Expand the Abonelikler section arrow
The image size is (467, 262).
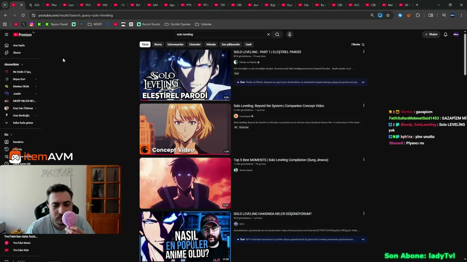tap(22, 65)
